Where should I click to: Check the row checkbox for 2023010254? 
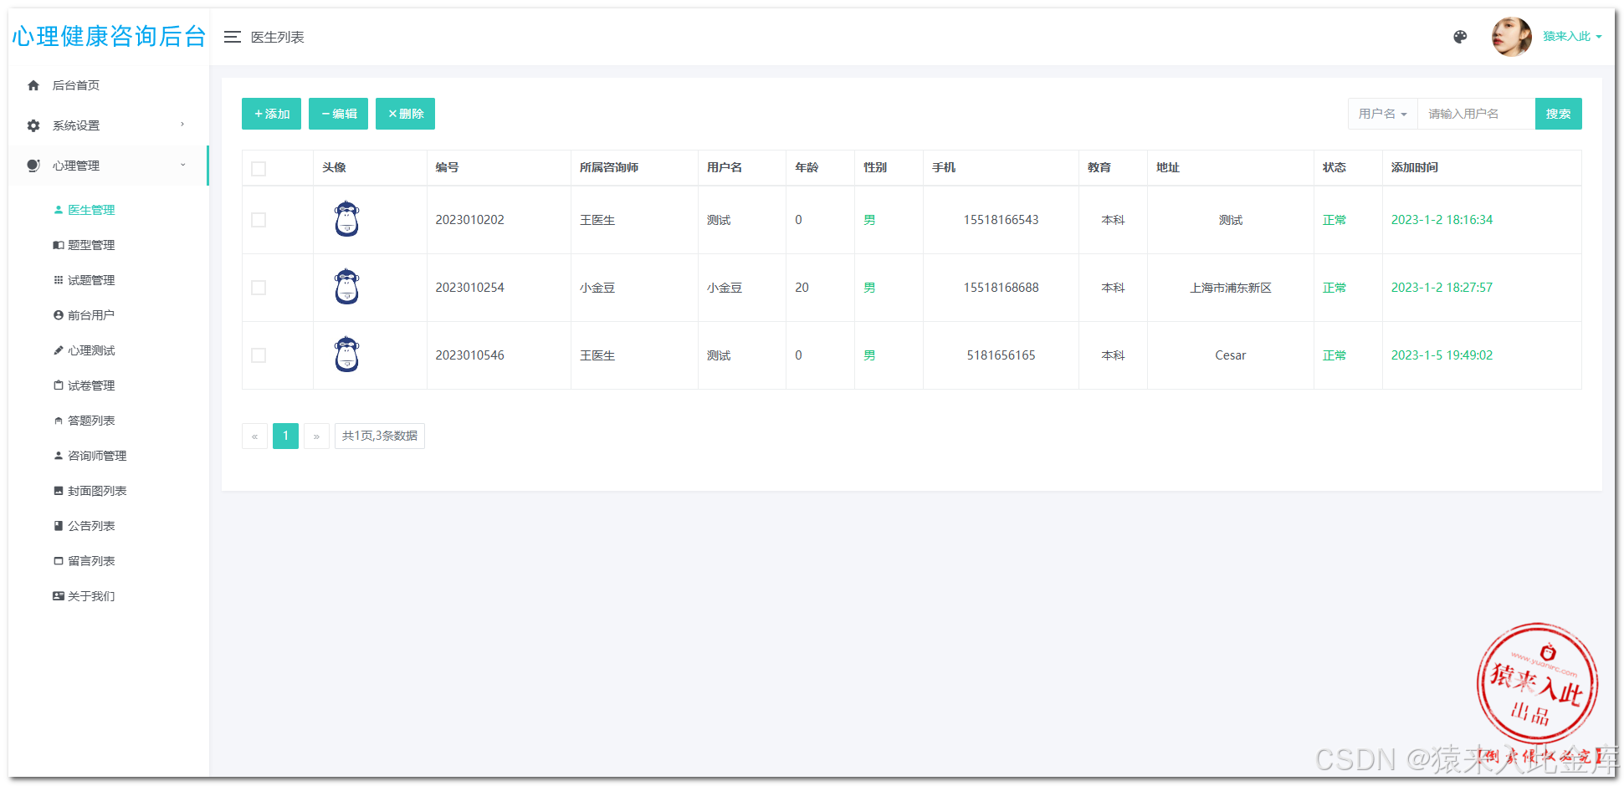(x=259, y=288)
